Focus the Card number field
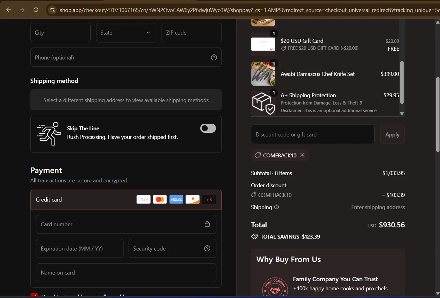The height and width of the screenshot is (298, 440). pyautogui.click(x=126, y=224)
